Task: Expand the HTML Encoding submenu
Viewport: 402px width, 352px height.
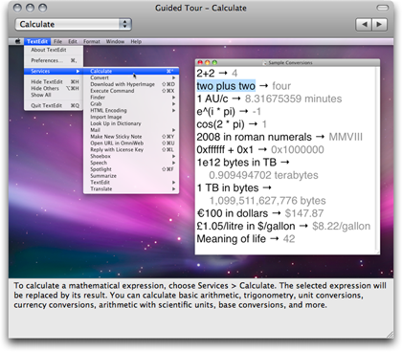Action: [x=131, y=110]
